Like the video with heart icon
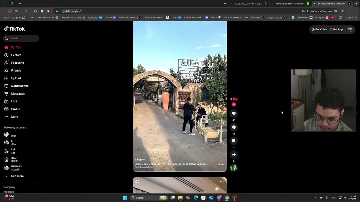Viewport: 360px width, 202px height. pyautogui.click(x=234, y=113)
